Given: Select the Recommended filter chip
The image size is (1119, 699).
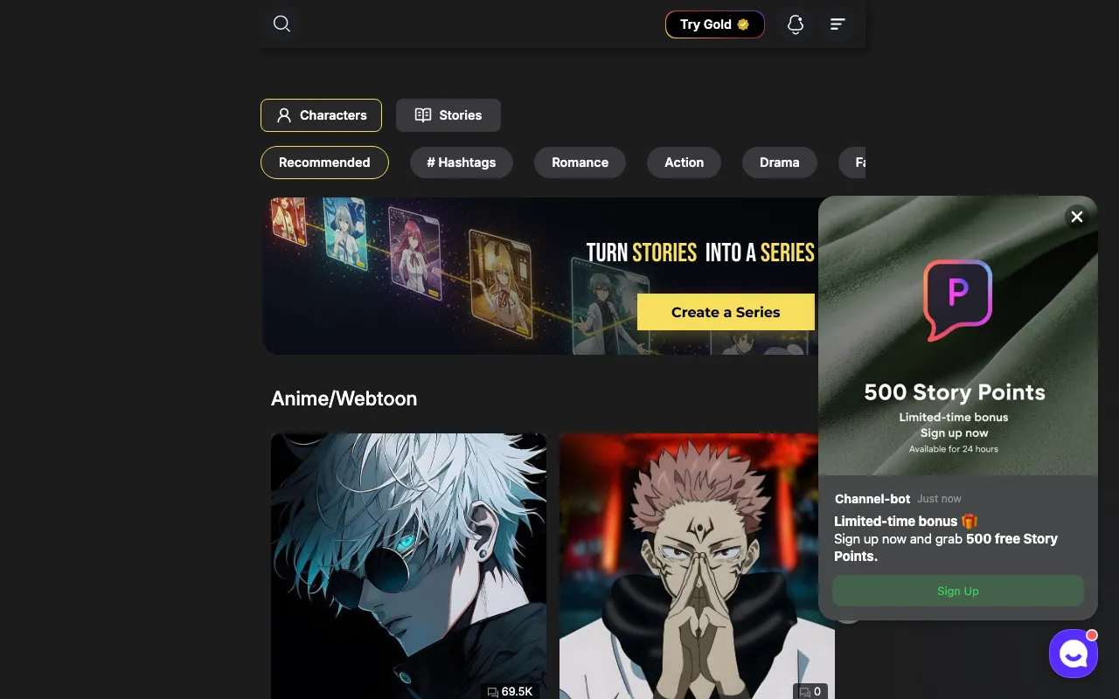Looking at the screenshot, I should (324, 163).
